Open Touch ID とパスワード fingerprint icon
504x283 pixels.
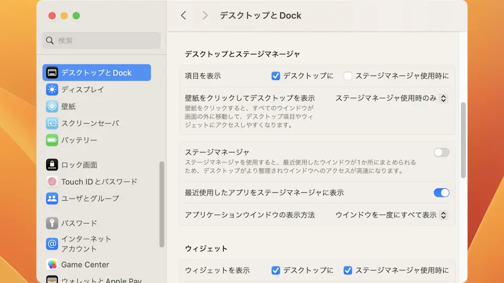52,182
